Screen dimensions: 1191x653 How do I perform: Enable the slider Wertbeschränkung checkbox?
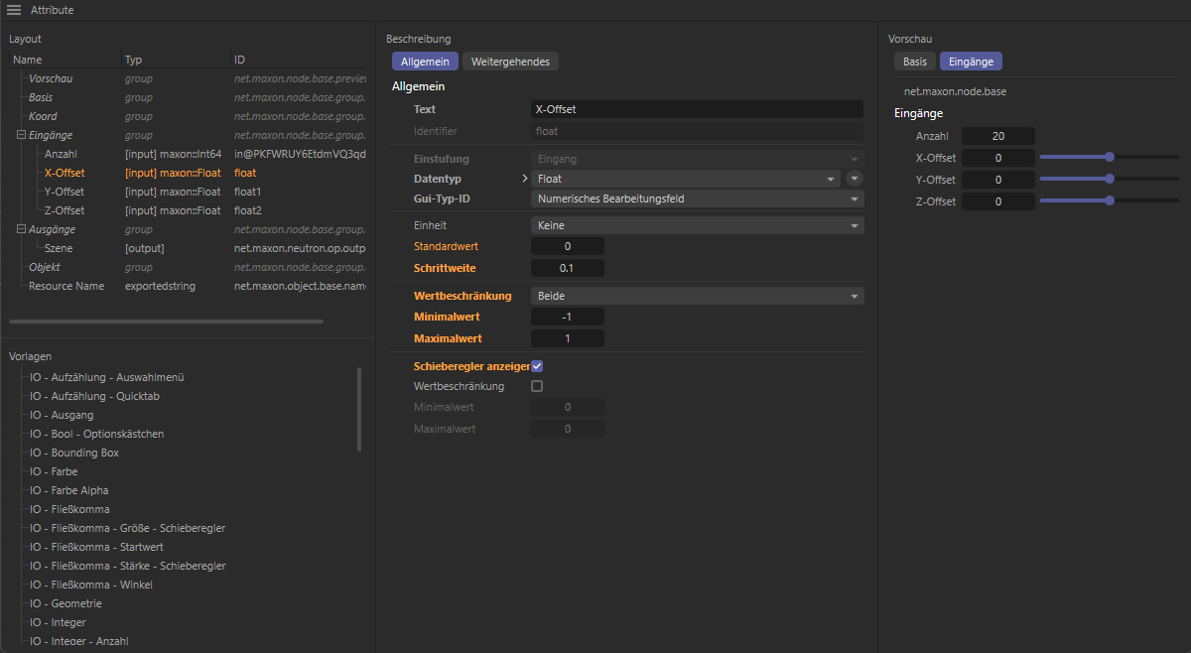pos(537,386)
